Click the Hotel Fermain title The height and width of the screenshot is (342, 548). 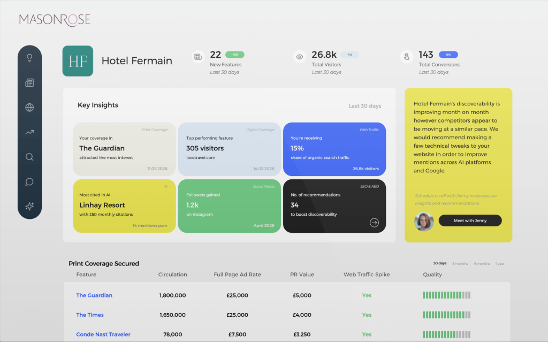136,60
